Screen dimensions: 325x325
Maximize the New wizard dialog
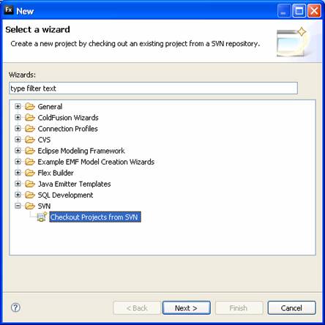(x=299, y=11)
